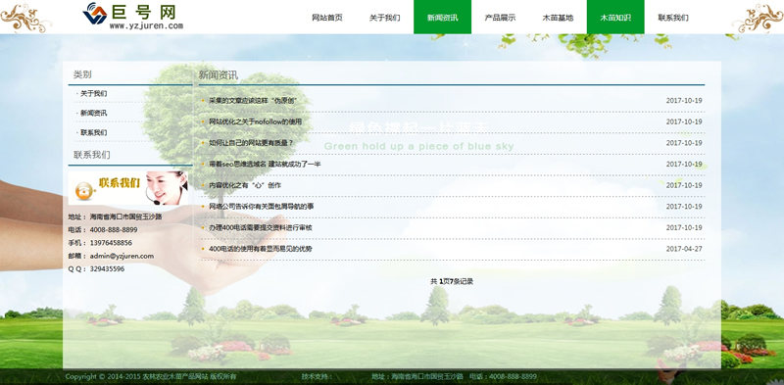
Task: Open article 办理400电话需要提交资料进行审核
Action: pos(261,227)
